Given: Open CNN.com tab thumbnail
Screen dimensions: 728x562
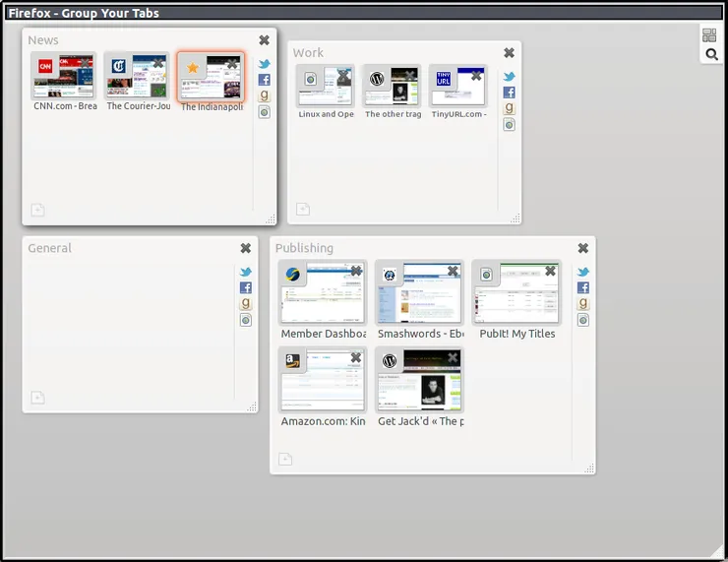Looking at the screenshot, I should click(64, 76).
